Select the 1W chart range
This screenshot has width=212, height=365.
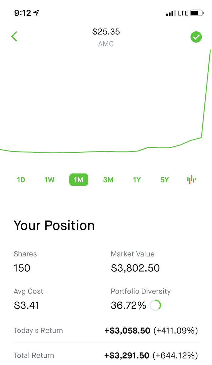[49, 180]
